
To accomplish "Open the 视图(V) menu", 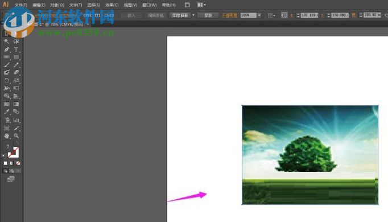I will point(130,5).
